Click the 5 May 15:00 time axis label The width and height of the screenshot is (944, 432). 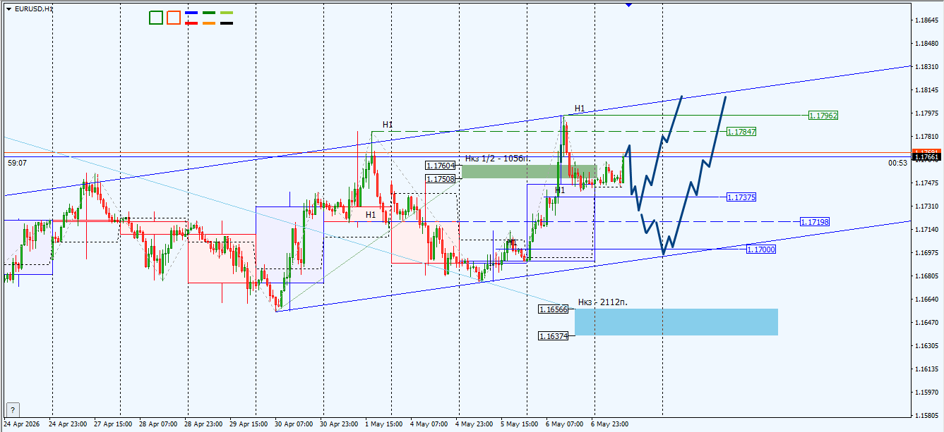point(520,424)
